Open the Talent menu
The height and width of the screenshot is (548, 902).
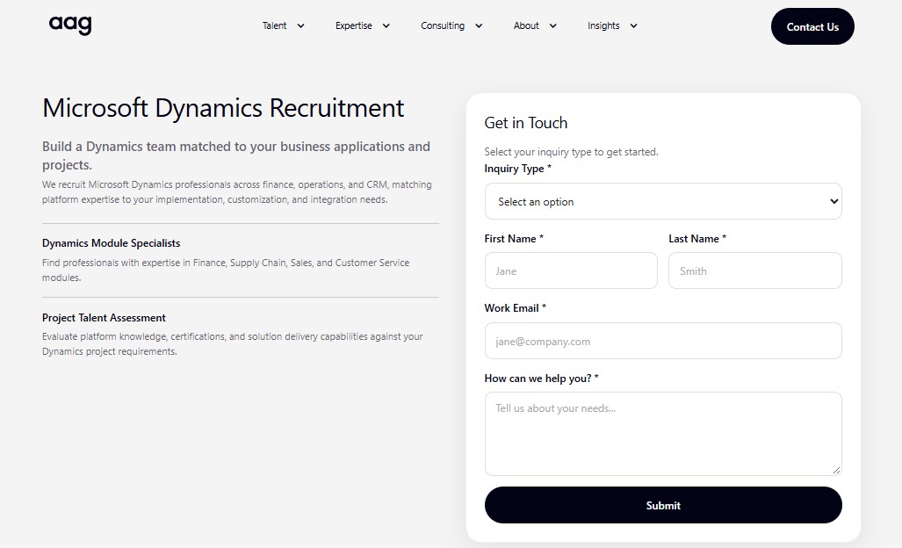click(274, 25)
